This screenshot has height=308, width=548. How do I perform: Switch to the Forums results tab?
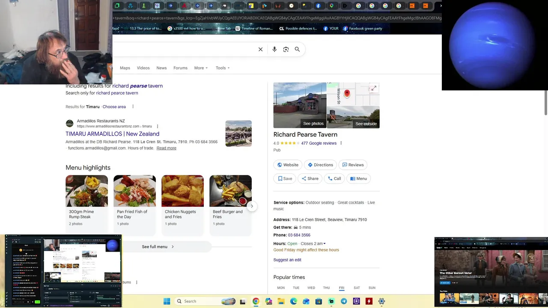coord(180,68)
